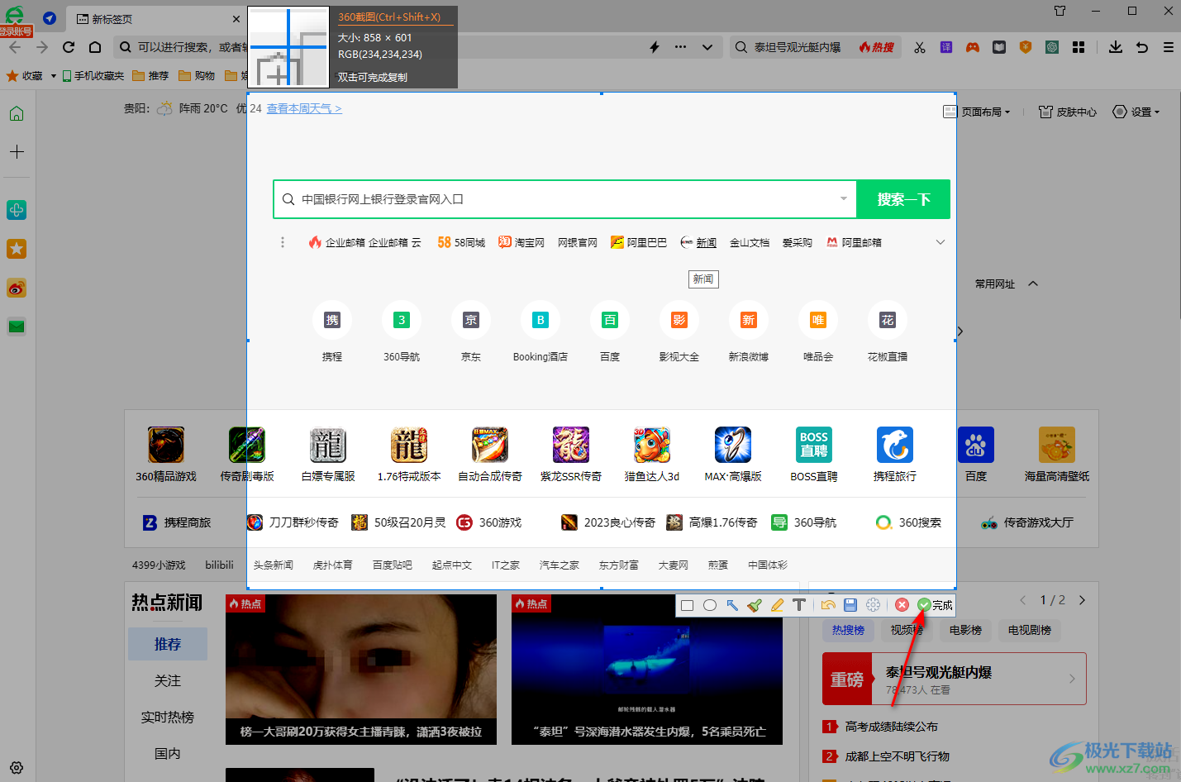Click the undo close-tab icon
1181x782 pixels.
click(1142, 47)
